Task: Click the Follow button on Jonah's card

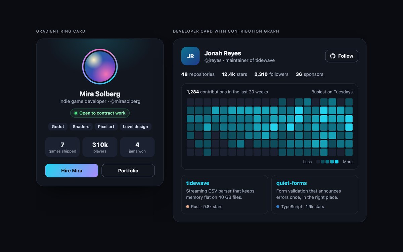Action: coord(342,56)
